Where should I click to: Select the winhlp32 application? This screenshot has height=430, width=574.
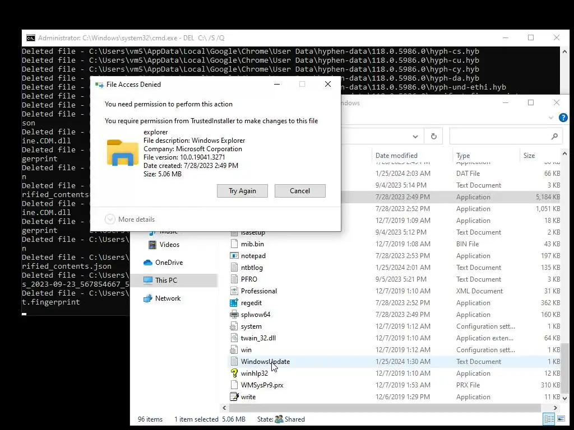(x=254, y=373)
